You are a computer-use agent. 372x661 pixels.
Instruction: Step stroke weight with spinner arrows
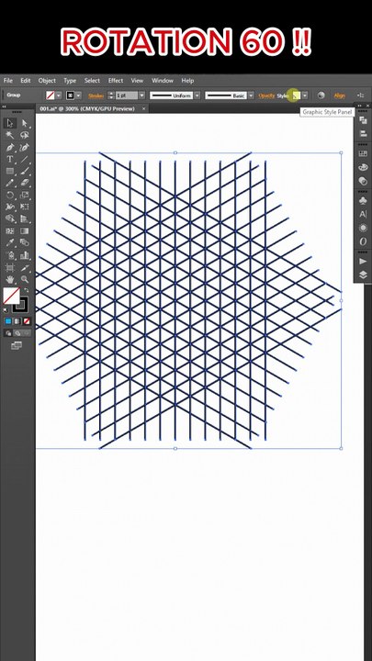(x=111, y=95)
